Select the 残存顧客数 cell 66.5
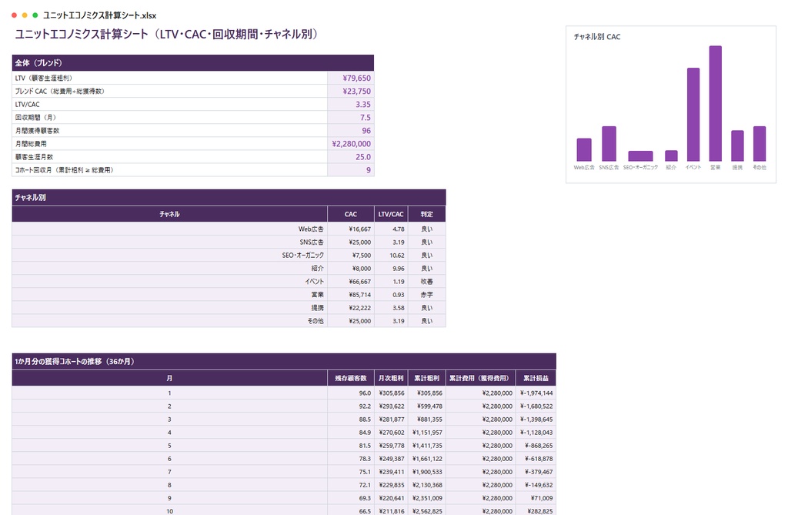This screenshot has width=788, height=515. pyautogui.click(x=351, y=510)
